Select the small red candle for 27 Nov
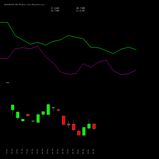The image size is (159, 159). [x=69, y=125]
